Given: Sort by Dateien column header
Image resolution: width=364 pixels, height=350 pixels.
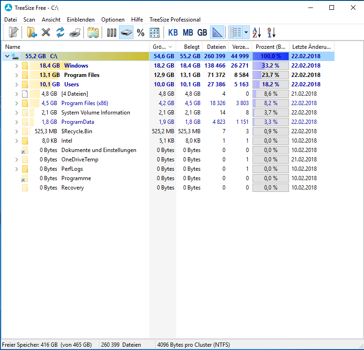Looking at the screenshot, I should pos(215,47).
